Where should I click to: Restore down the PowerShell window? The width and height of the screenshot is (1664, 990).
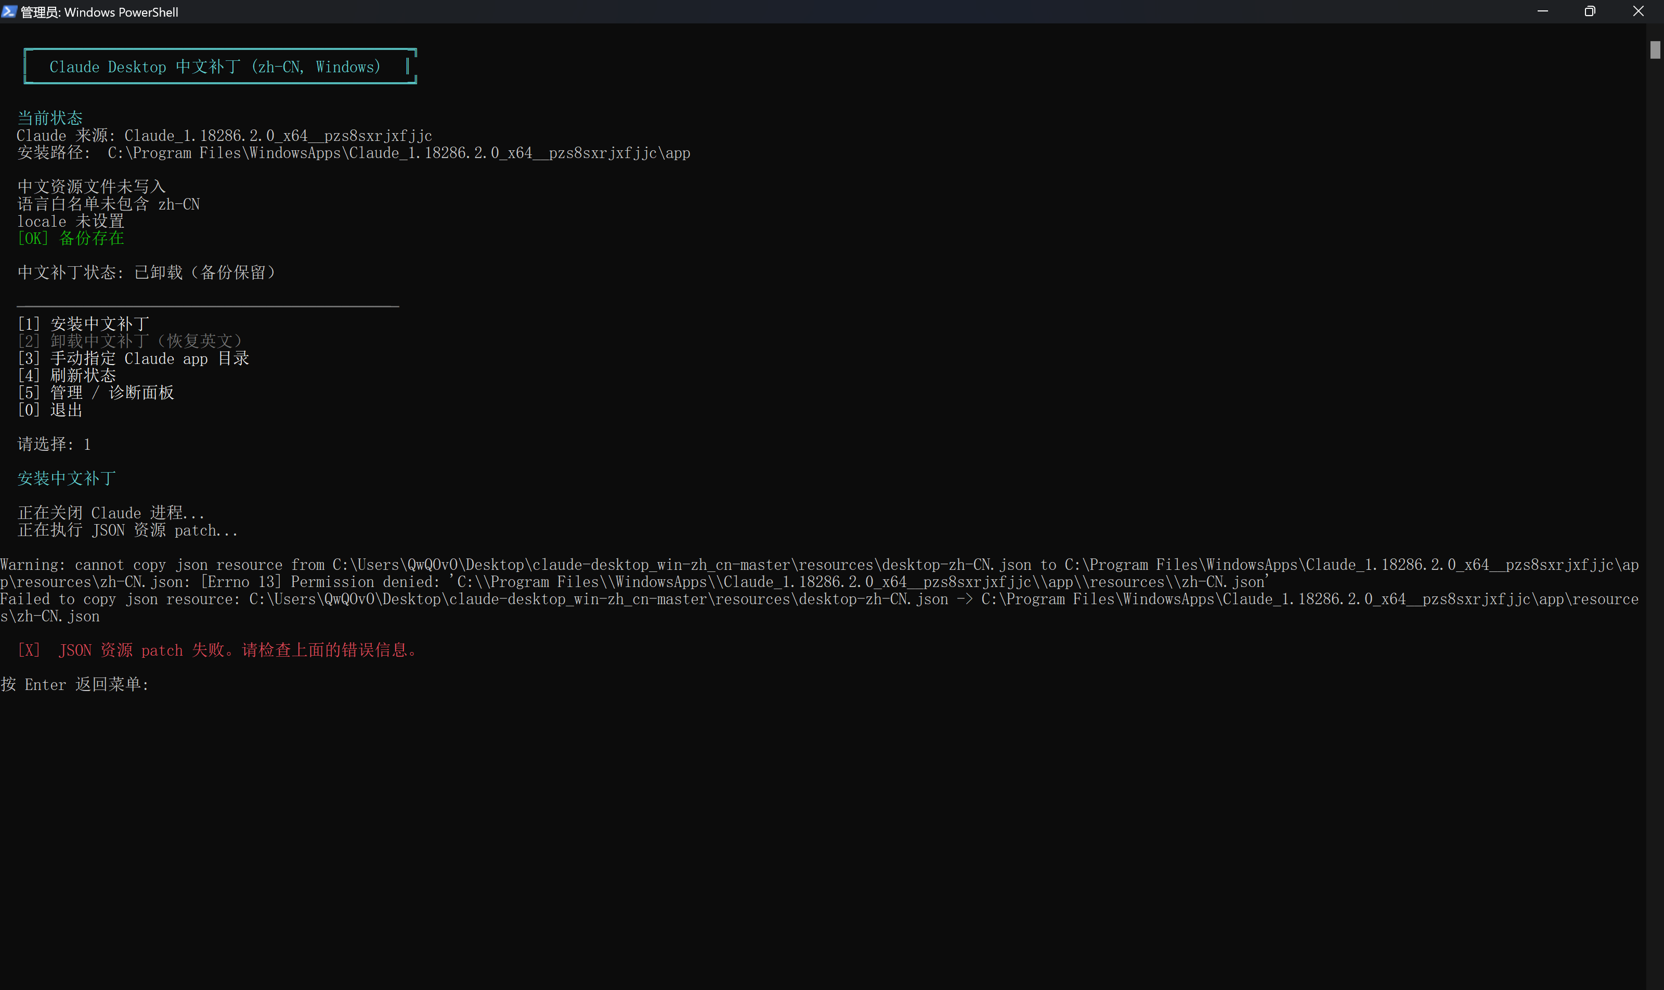tap(1590, 11)
